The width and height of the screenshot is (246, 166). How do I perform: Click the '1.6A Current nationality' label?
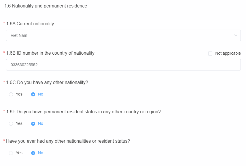[30, 24]
